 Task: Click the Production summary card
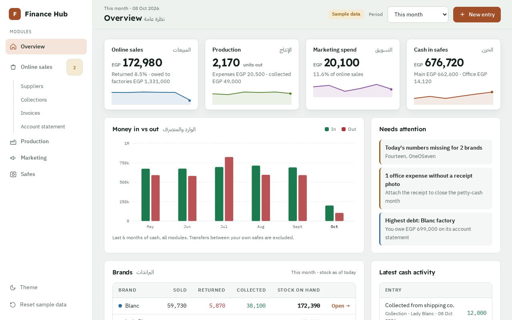252,74
